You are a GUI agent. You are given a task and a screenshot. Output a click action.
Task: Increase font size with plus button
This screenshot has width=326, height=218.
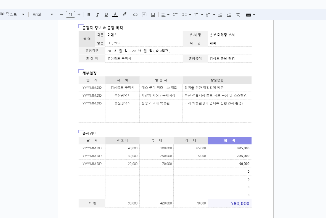79,15
